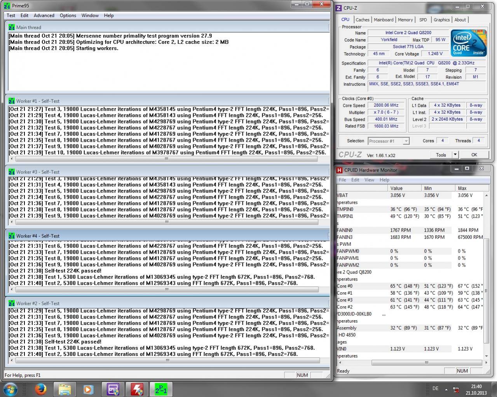The height and width of the screenshot is (397, 497).
Task: Click the Worker #2 Self-Test window icon
Action: 11,303
